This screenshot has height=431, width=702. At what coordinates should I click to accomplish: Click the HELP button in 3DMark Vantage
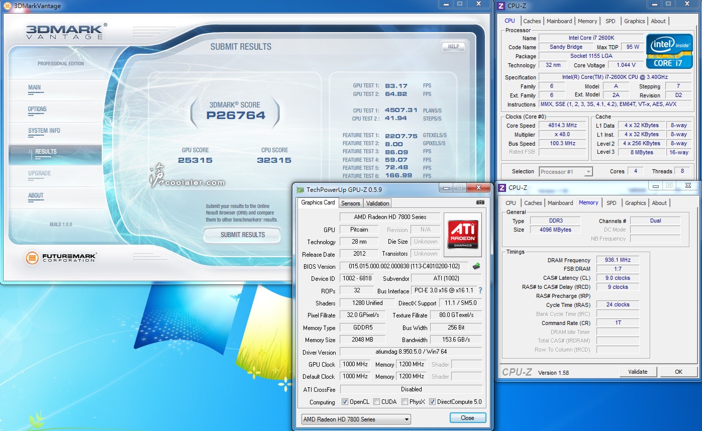click(x=453, y=46)
